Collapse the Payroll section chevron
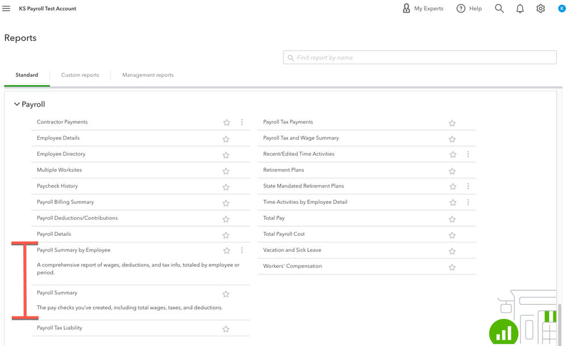 [x=16, y=104]
